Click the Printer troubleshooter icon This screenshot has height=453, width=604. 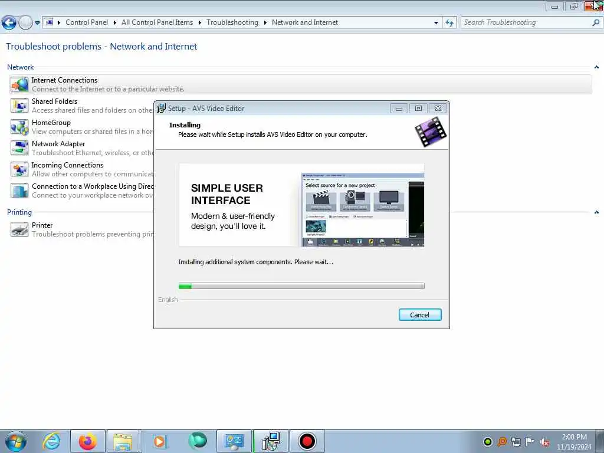19,229
